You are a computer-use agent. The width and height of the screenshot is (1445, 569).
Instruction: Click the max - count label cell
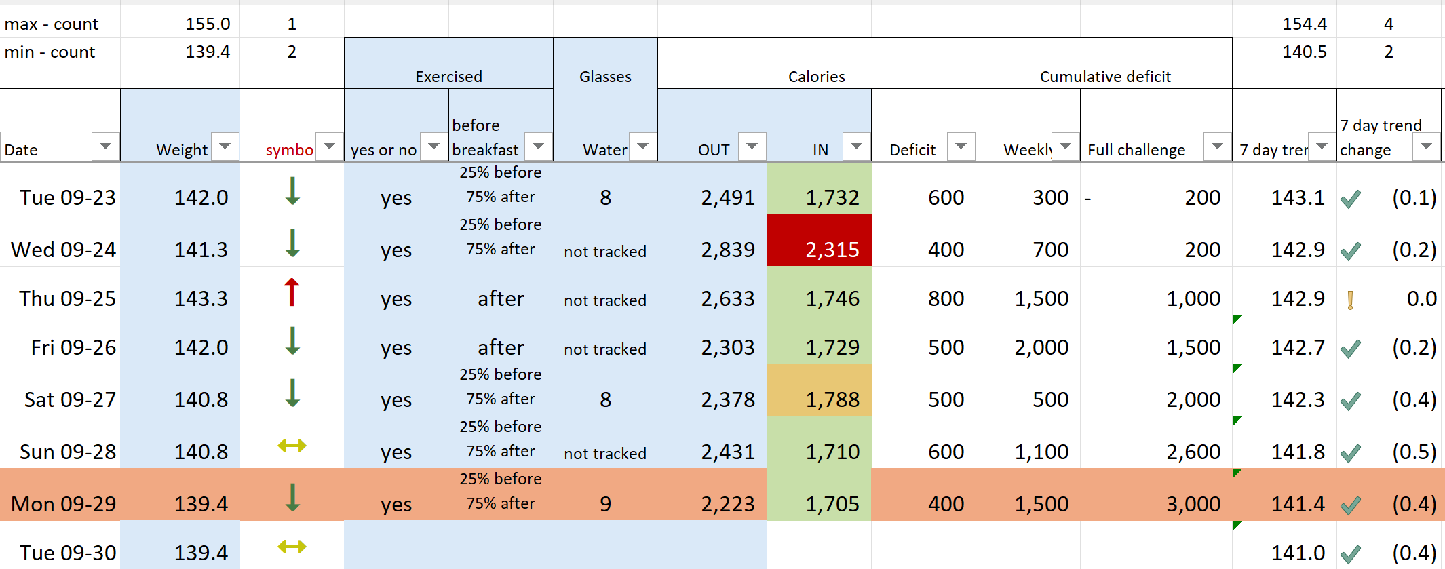[x=60, y=24]
